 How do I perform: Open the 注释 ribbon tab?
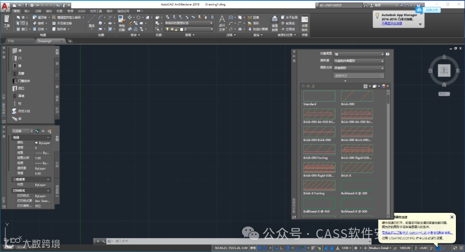tap(38, 11)
